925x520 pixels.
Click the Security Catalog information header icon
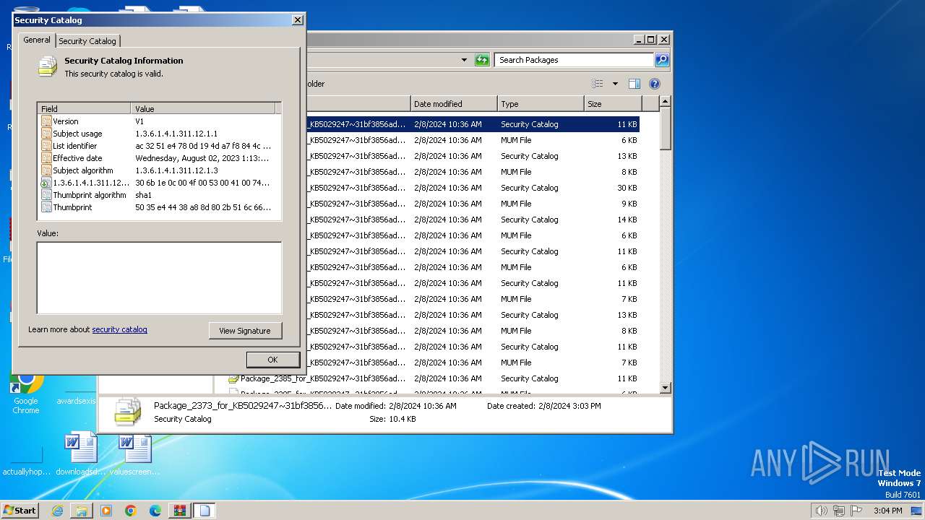click(48, 66)
